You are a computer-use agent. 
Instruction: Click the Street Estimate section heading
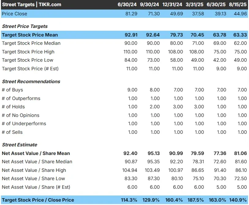tap(20, 145)
